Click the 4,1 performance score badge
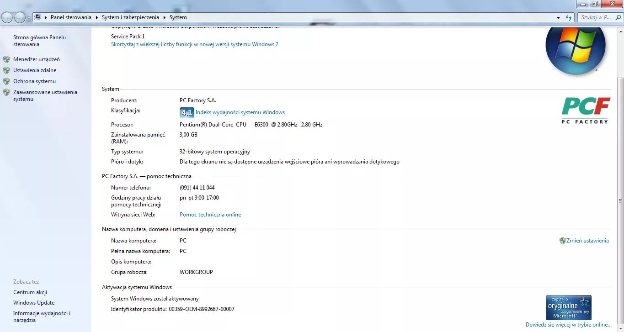Image resolution: width=624 pixels, height=332 pixels. coord(187,112)
